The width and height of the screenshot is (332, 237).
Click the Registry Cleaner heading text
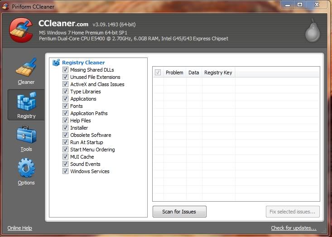(x=83, y=63)
